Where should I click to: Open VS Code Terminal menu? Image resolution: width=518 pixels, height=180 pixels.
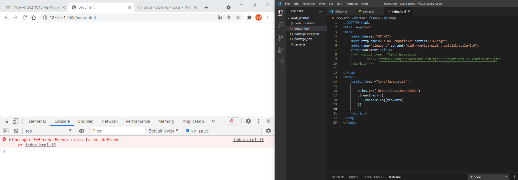(352, 4)
